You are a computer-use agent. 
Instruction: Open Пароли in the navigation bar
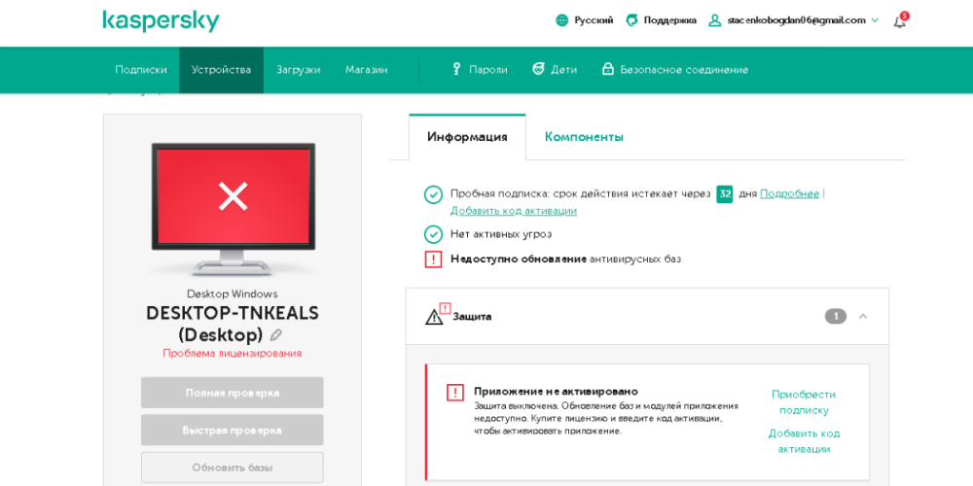coord(488,69)
